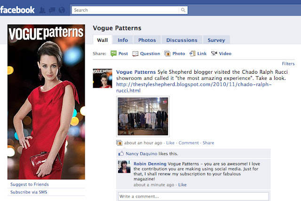Click Robin Denning's avatar photo
Image resolution: width=301 pixels, height=201 pixels.
click(124, 167)
